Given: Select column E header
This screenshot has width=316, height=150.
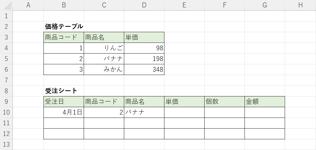Looking at the screenshot, I should [184, 5].
